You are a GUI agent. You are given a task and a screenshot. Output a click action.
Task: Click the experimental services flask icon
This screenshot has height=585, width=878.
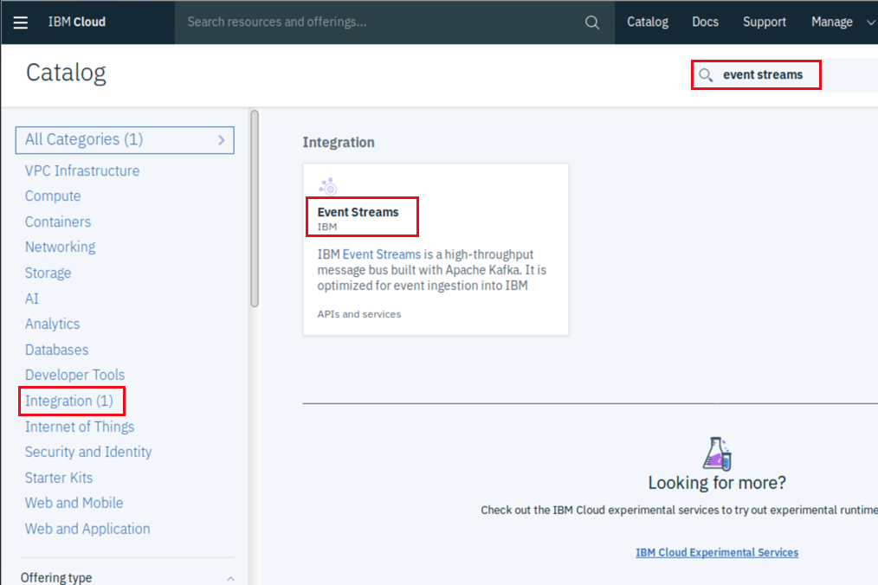717,453
